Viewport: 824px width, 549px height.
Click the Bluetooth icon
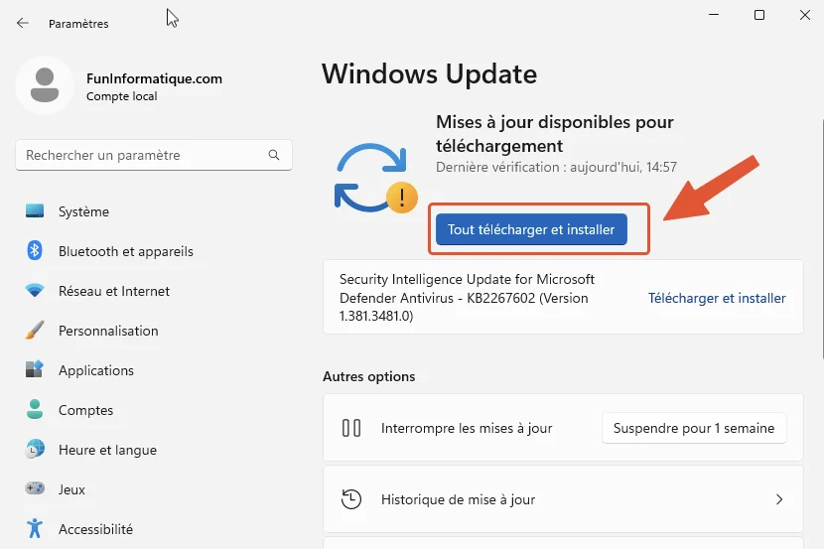click(x=35, y=250)
